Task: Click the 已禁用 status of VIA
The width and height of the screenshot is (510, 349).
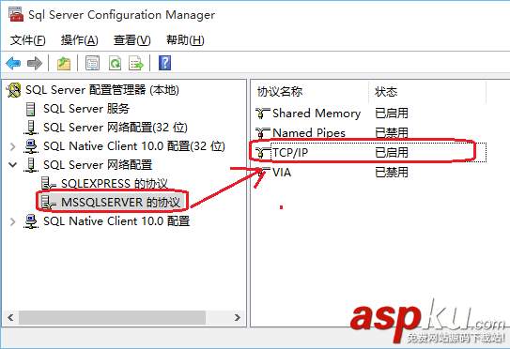Action: [392, 173]
